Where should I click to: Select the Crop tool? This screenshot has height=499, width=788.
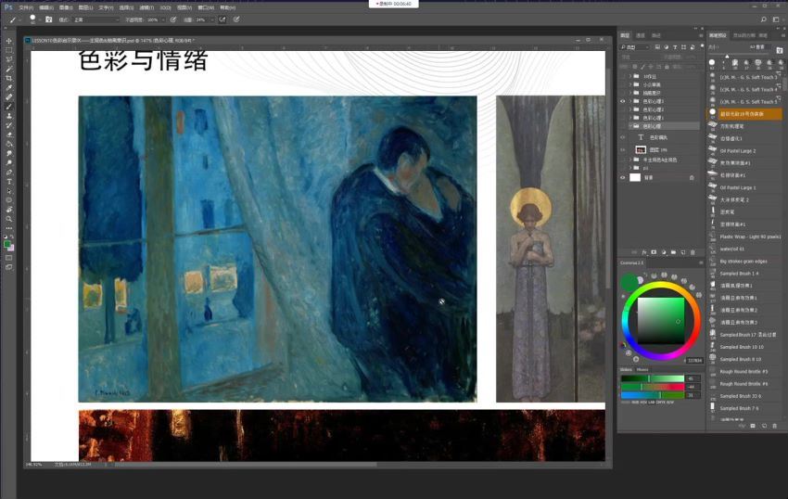(9, 79)
